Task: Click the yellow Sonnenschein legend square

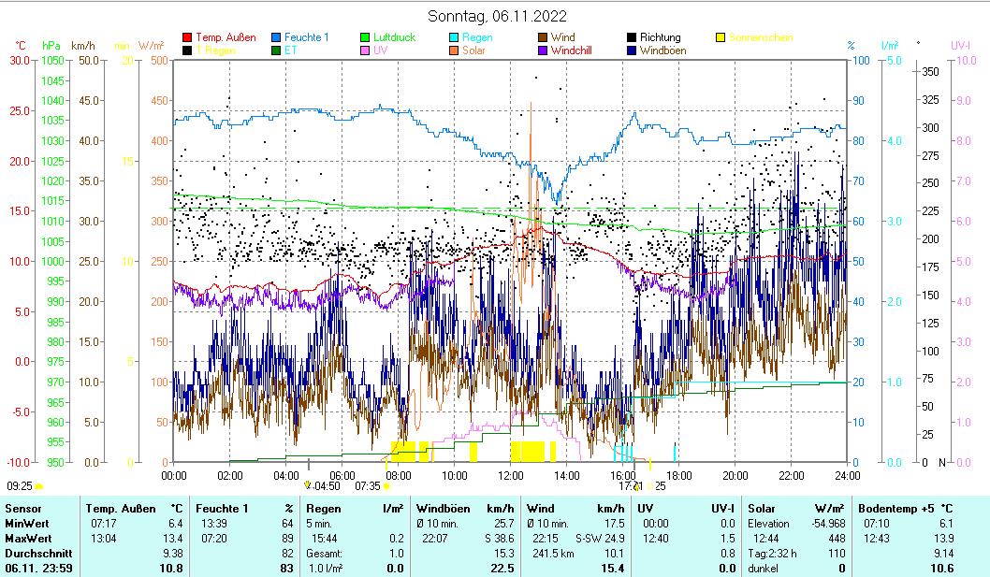Action: (721, 38)
